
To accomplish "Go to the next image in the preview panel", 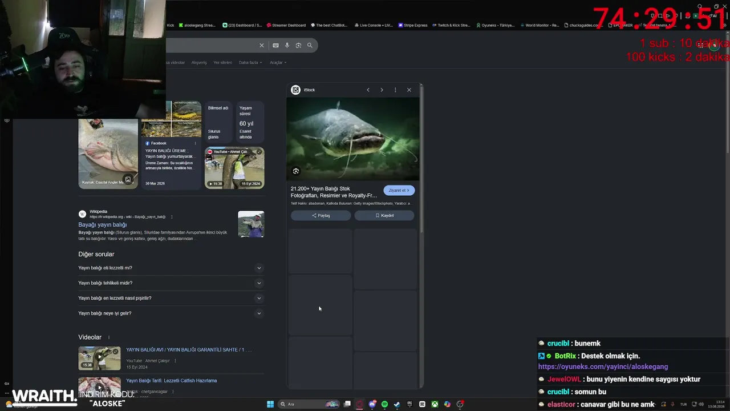I will (382, 90).
